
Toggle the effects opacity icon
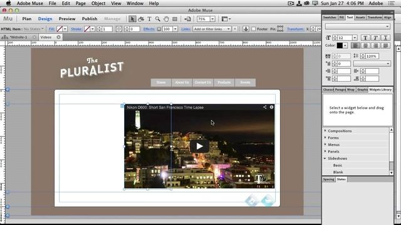(x=159, y=29)
